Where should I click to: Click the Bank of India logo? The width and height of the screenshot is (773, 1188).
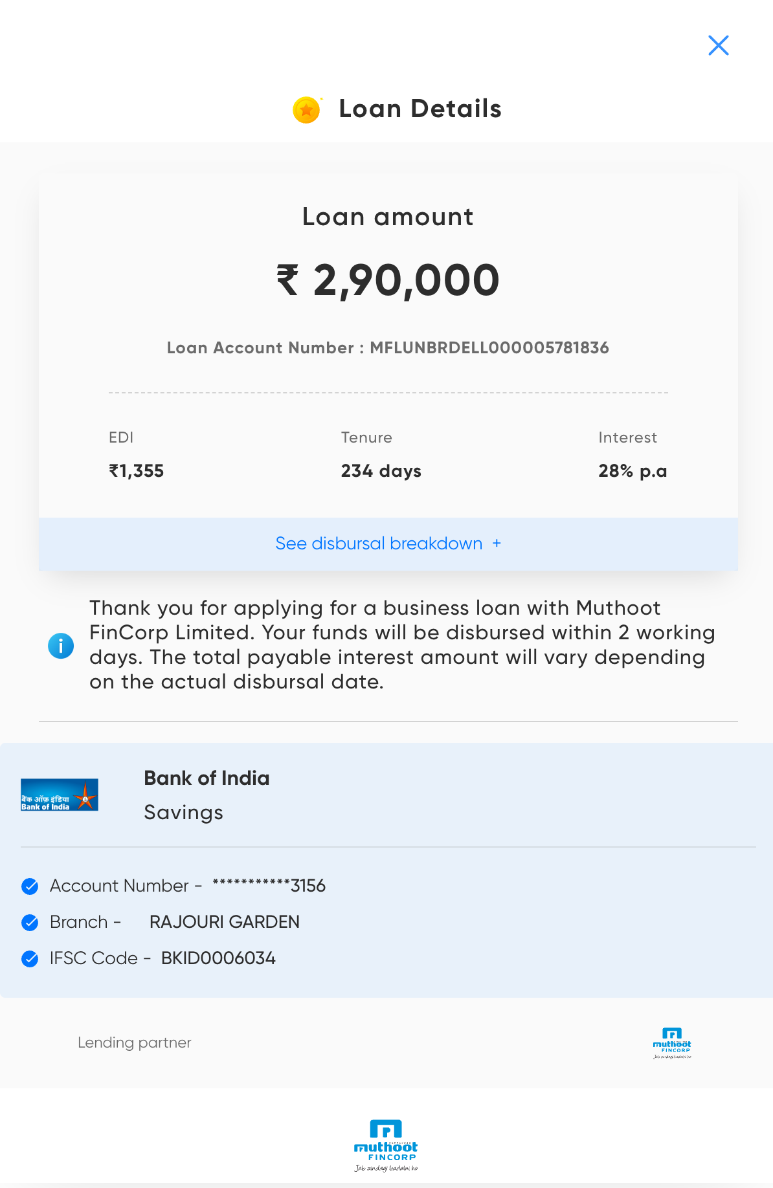60,795
